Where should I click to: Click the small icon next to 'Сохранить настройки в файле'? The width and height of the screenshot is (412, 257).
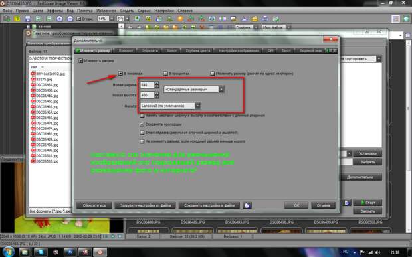247,205
